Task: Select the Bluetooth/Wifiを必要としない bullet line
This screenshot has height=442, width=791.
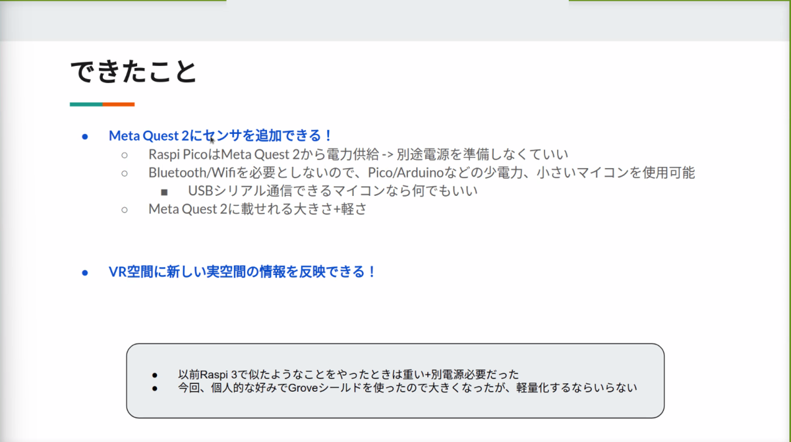Action: (x=422, y=173)
